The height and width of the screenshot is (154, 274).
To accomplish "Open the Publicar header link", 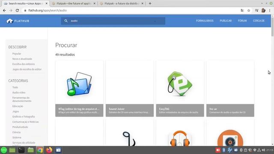I will tap(226, 21).
